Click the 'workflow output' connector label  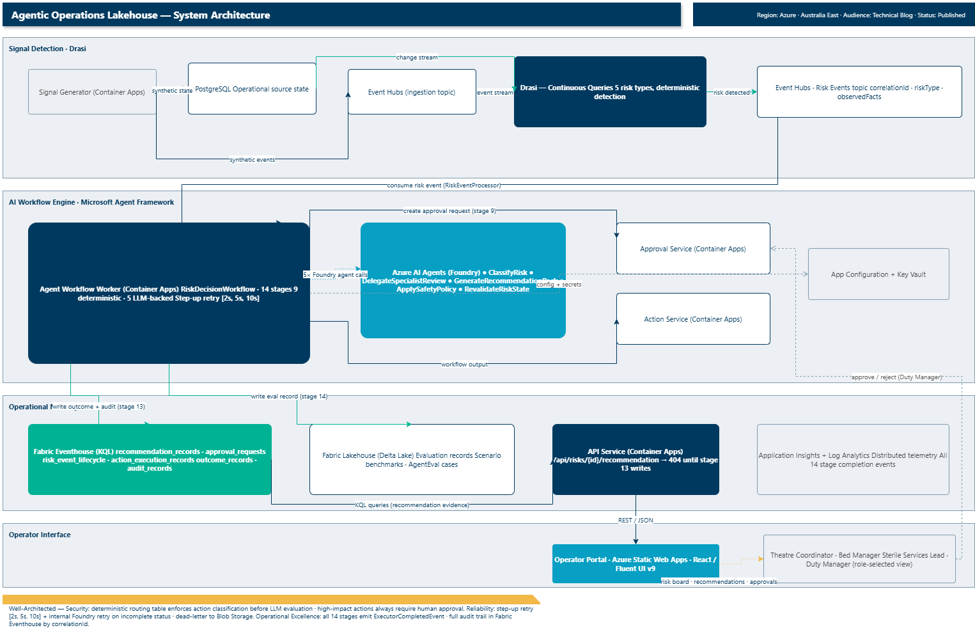pos(464,365)
